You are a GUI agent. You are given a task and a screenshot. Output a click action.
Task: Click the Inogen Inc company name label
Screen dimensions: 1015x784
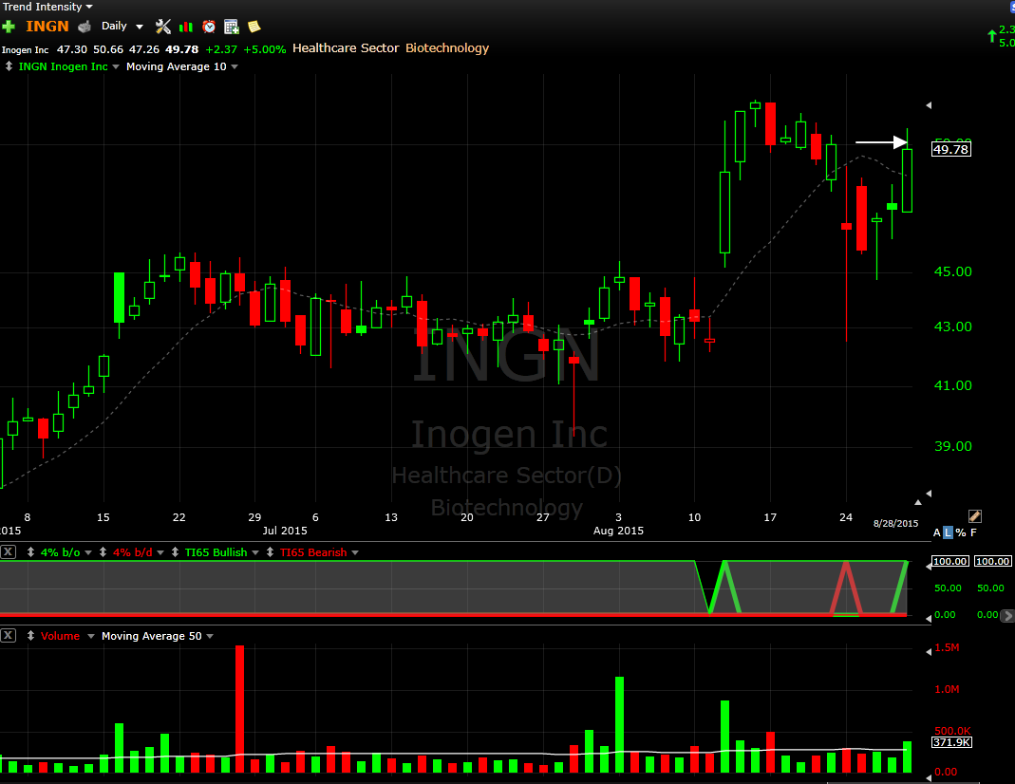click(26, 49)
